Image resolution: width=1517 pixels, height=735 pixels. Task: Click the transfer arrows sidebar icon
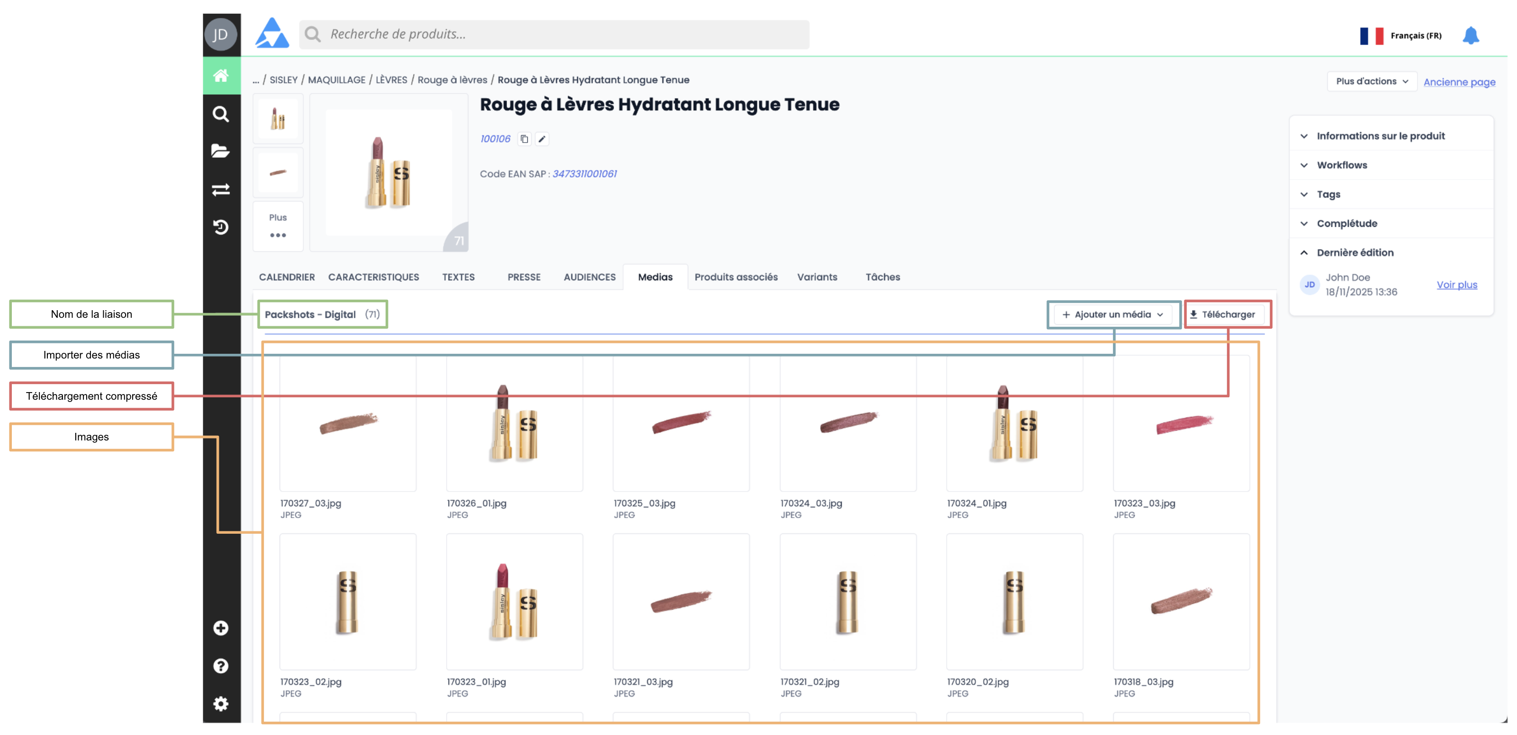(221, 190)
